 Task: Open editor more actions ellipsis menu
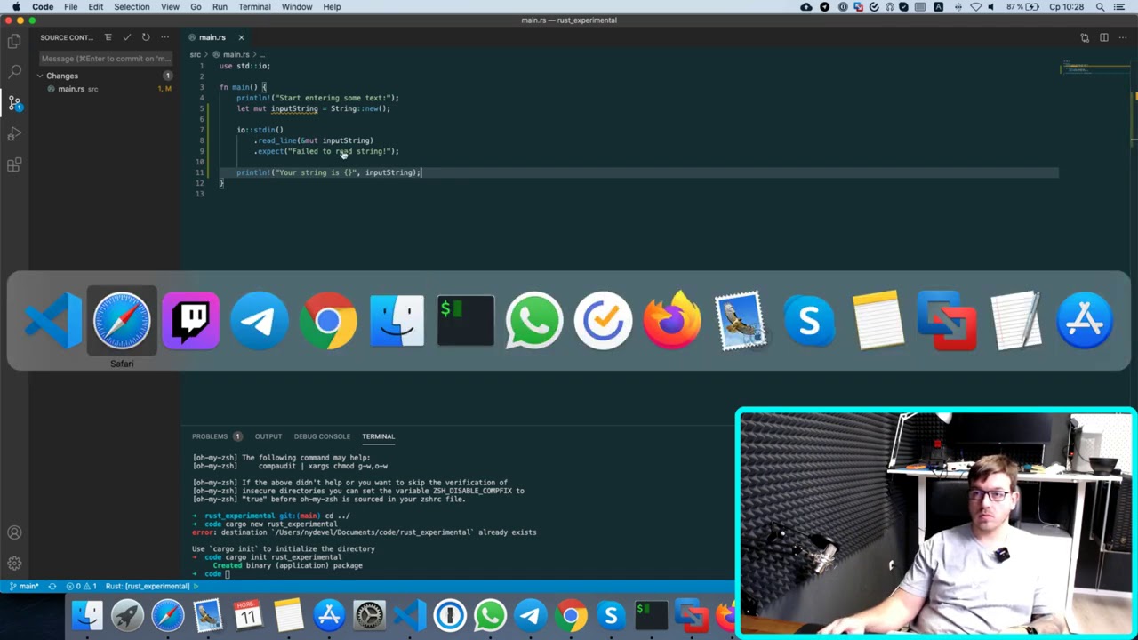pyautogui.click(x=1123, y=37)
